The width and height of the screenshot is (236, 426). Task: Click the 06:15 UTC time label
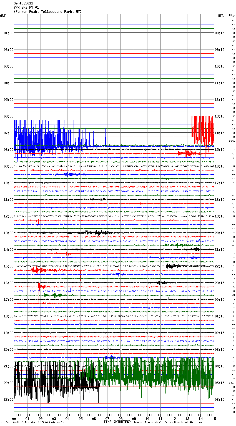[x=220, y=400]
